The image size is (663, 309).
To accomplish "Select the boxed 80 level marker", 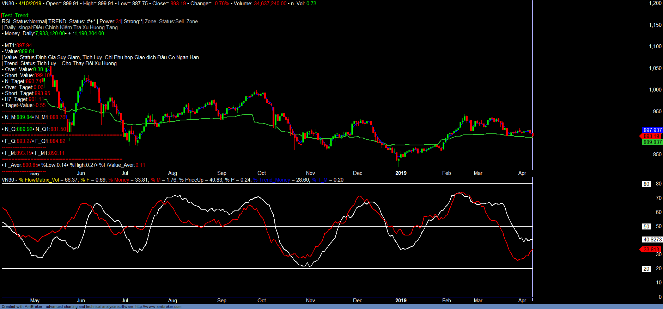I will (x=646, y=184).
